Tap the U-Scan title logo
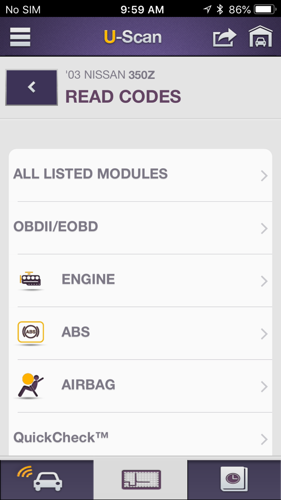Screen dimensions: 281x500 pyautogui.click(x=133, y=37)
